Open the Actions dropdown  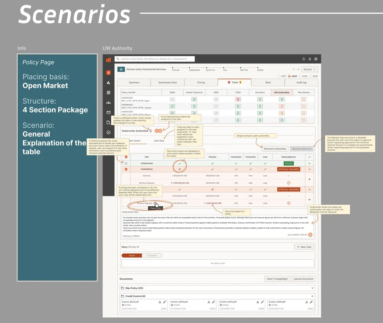point(310,69)
